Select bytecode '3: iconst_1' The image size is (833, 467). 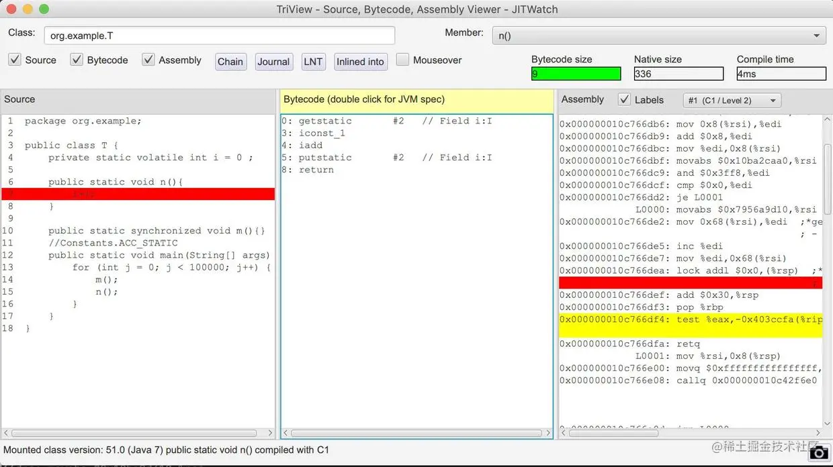(313, 133)
